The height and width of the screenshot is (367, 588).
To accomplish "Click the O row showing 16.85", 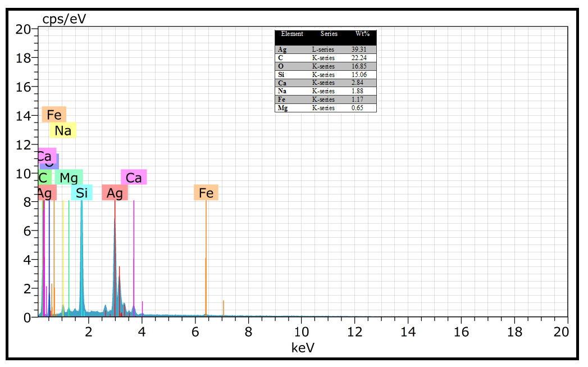I will pos(326,66).
